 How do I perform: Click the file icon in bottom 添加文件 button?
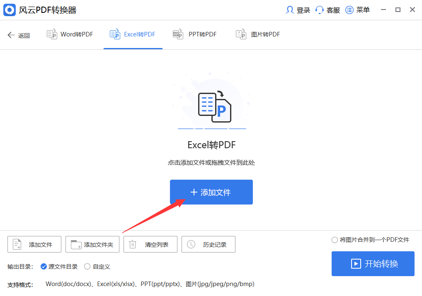click(x=17, y=244)
